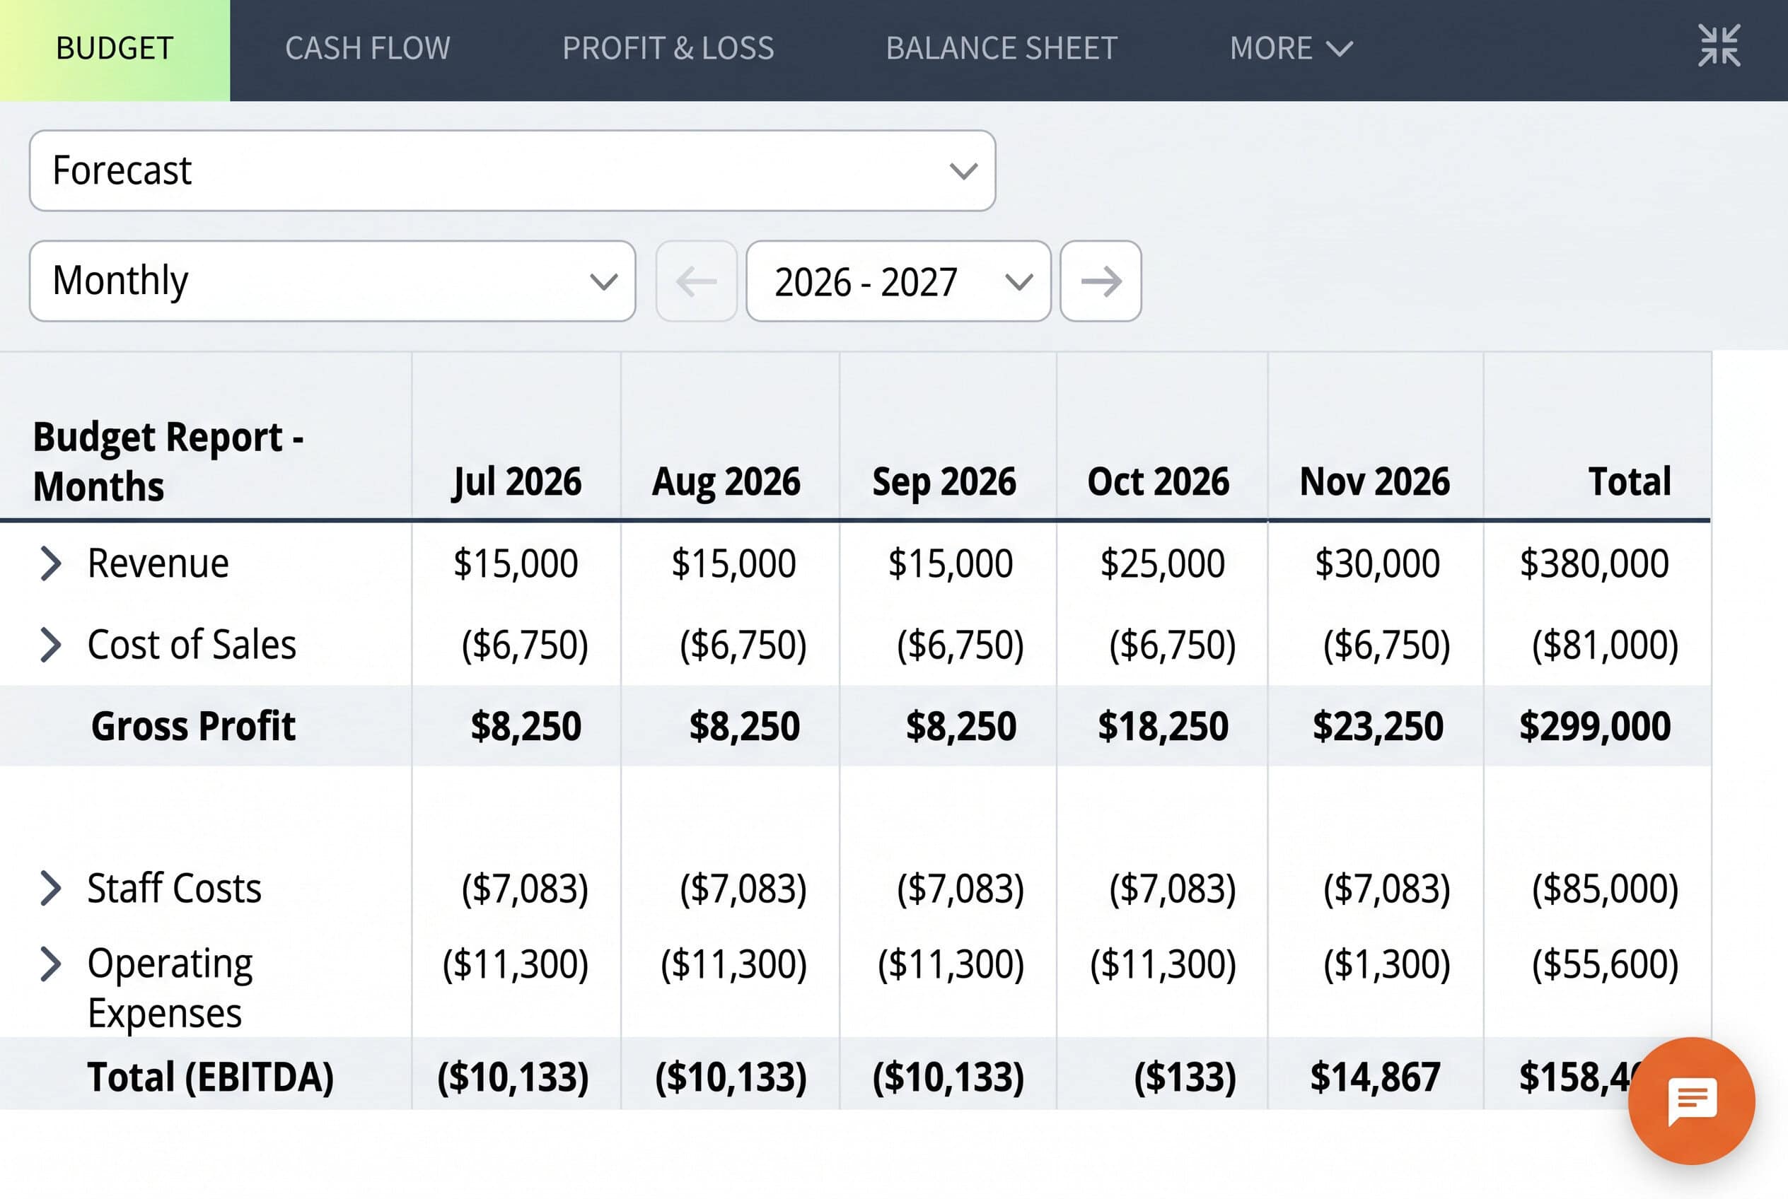Expand the Cost of Sales row

point(50,645)
